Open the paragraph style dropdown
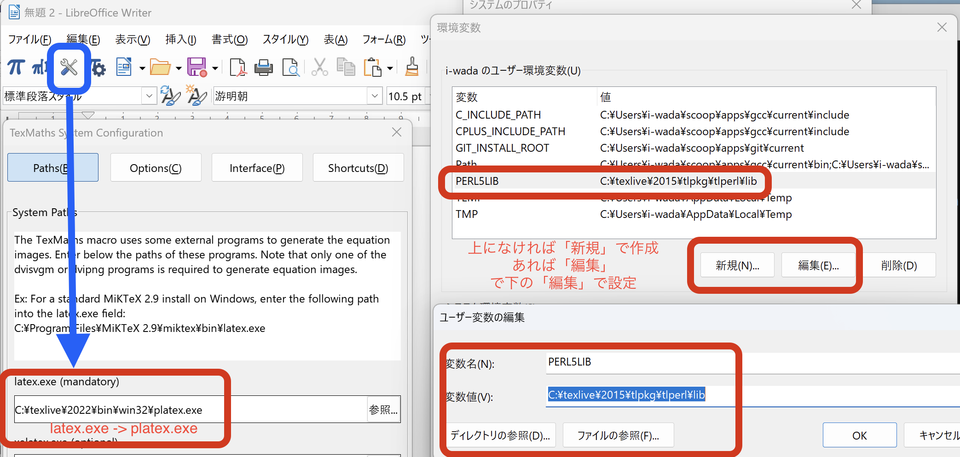This screenshot has height=457, width=960. tap(149, 96)
